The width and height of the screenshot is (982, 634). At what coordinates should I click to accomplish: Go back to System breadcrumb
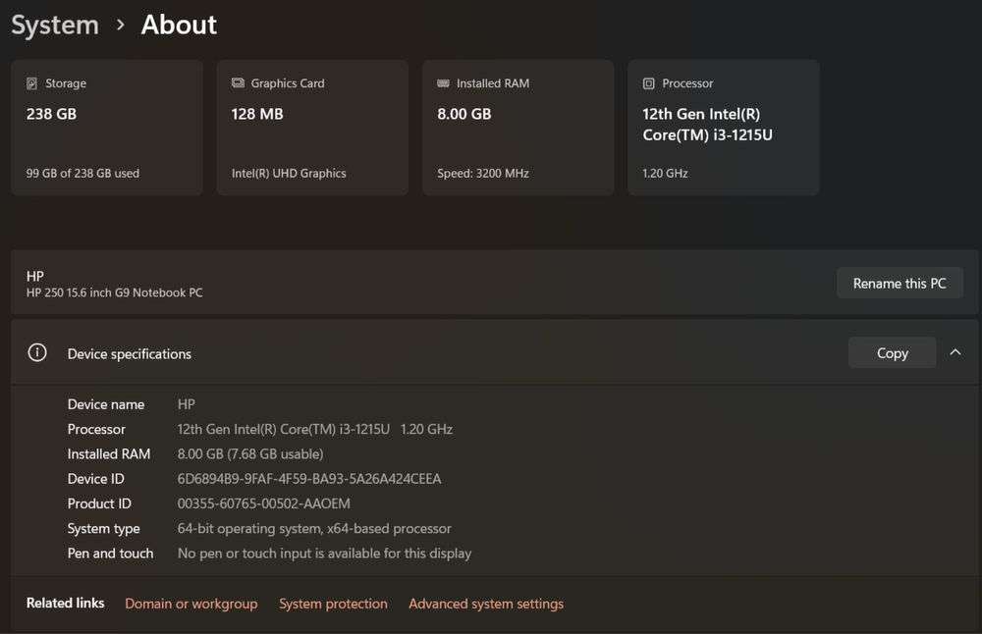(x=55, y=25)
